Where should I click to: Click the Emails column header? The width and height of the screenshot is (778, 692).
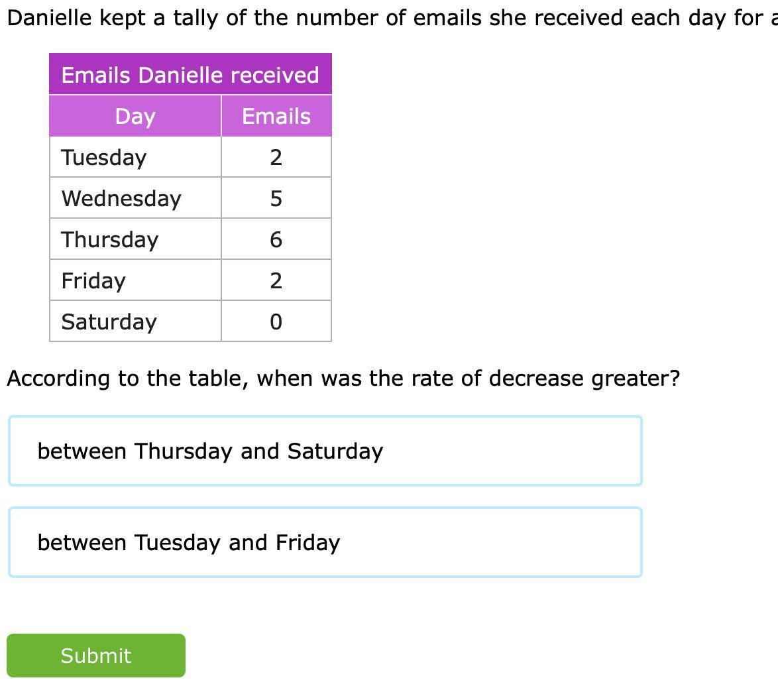[x=276, y=116]
